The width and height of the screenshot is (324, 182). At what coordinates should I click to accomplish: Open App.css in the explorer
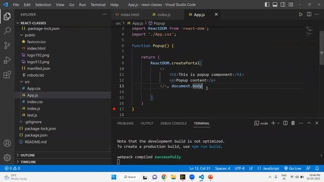(x=34, y=88)
